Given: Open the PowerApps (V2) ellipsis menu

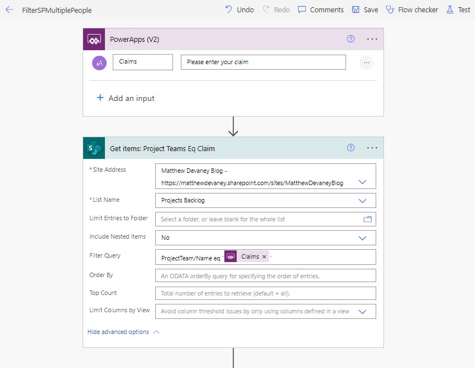Looking at the screenshot, I should (372, 39).
